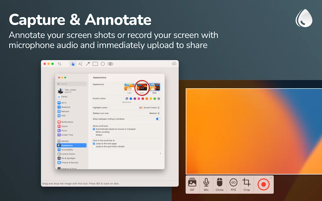The height and width of the screenshot is (201, 322).
Task: Pick the rectangle shape tool
Action: click(95, 64)
